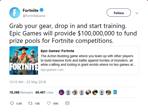View the 69,401 Likes list
148x112 pixels.
coord(44,92)
